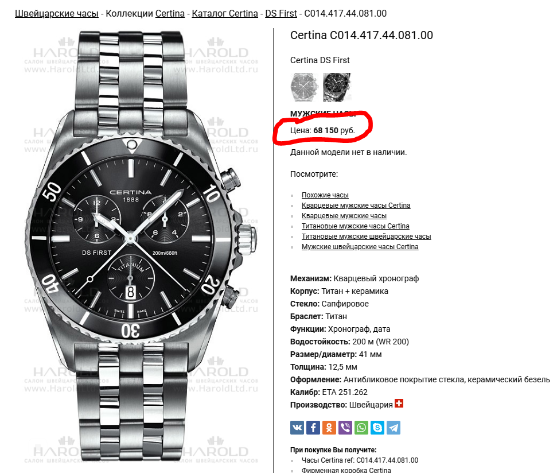Share this page on Facebook
This screenshot has width=557, height=473.
(313, 428)
